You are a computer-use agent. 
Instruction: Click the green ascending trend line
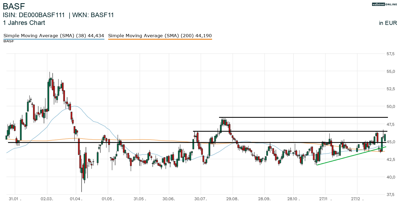click(x=352, y=156)
